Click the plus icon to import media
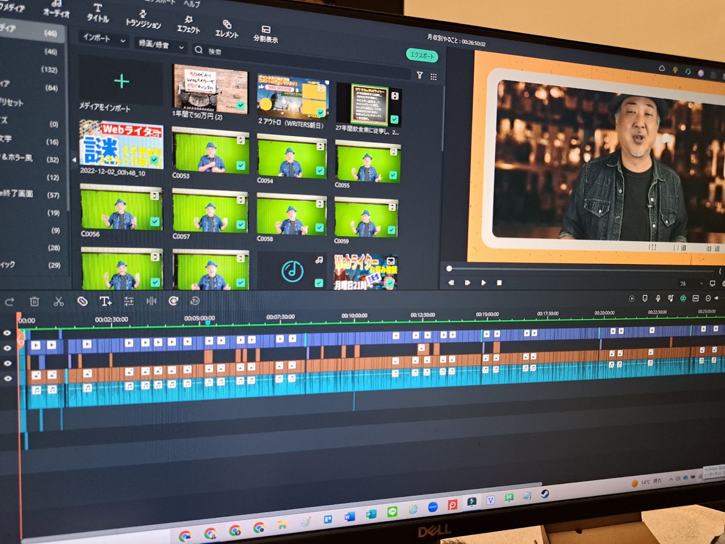This screenshot has height=544, width=725. click(x=121, y=81)
